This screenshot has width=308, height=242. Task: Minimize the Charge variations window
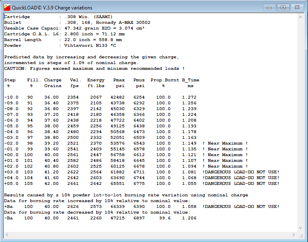(x=269, y=8)
